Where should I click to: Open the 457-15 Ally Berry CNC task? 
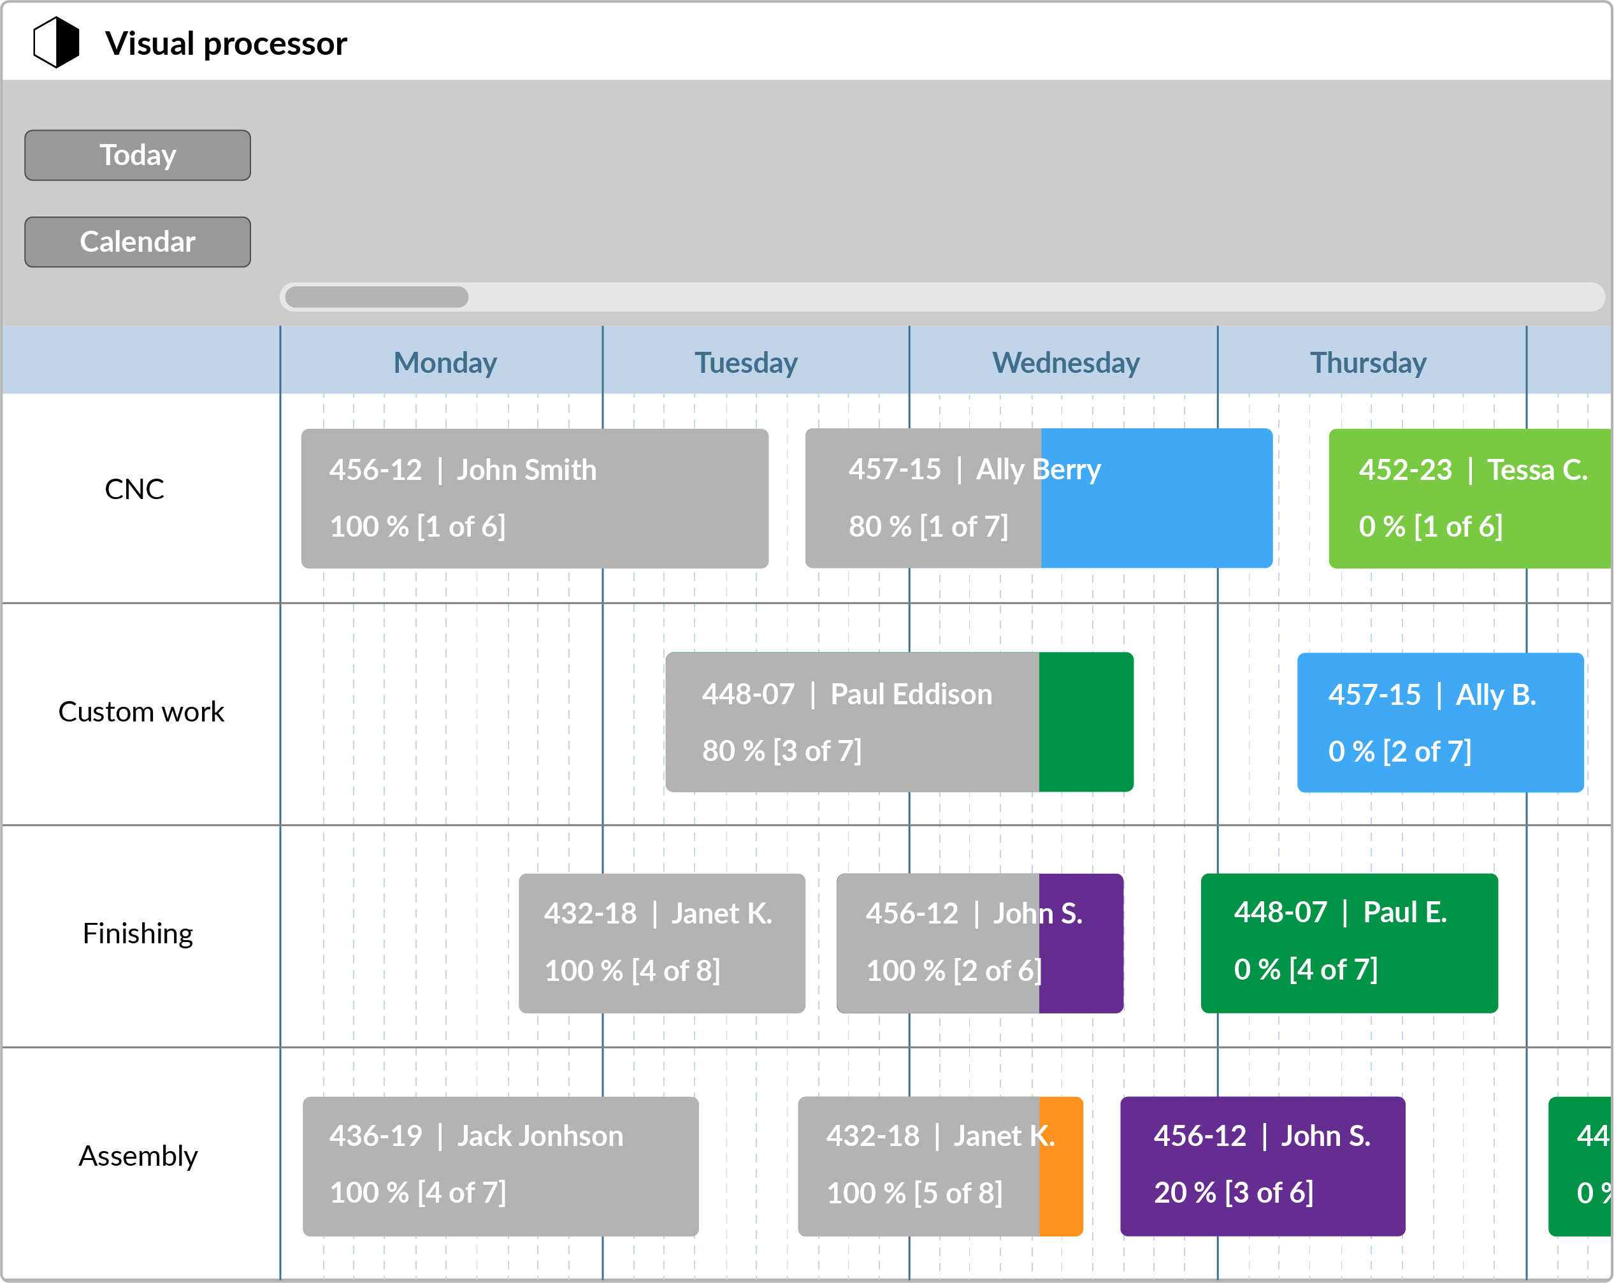coord(1039,499)
